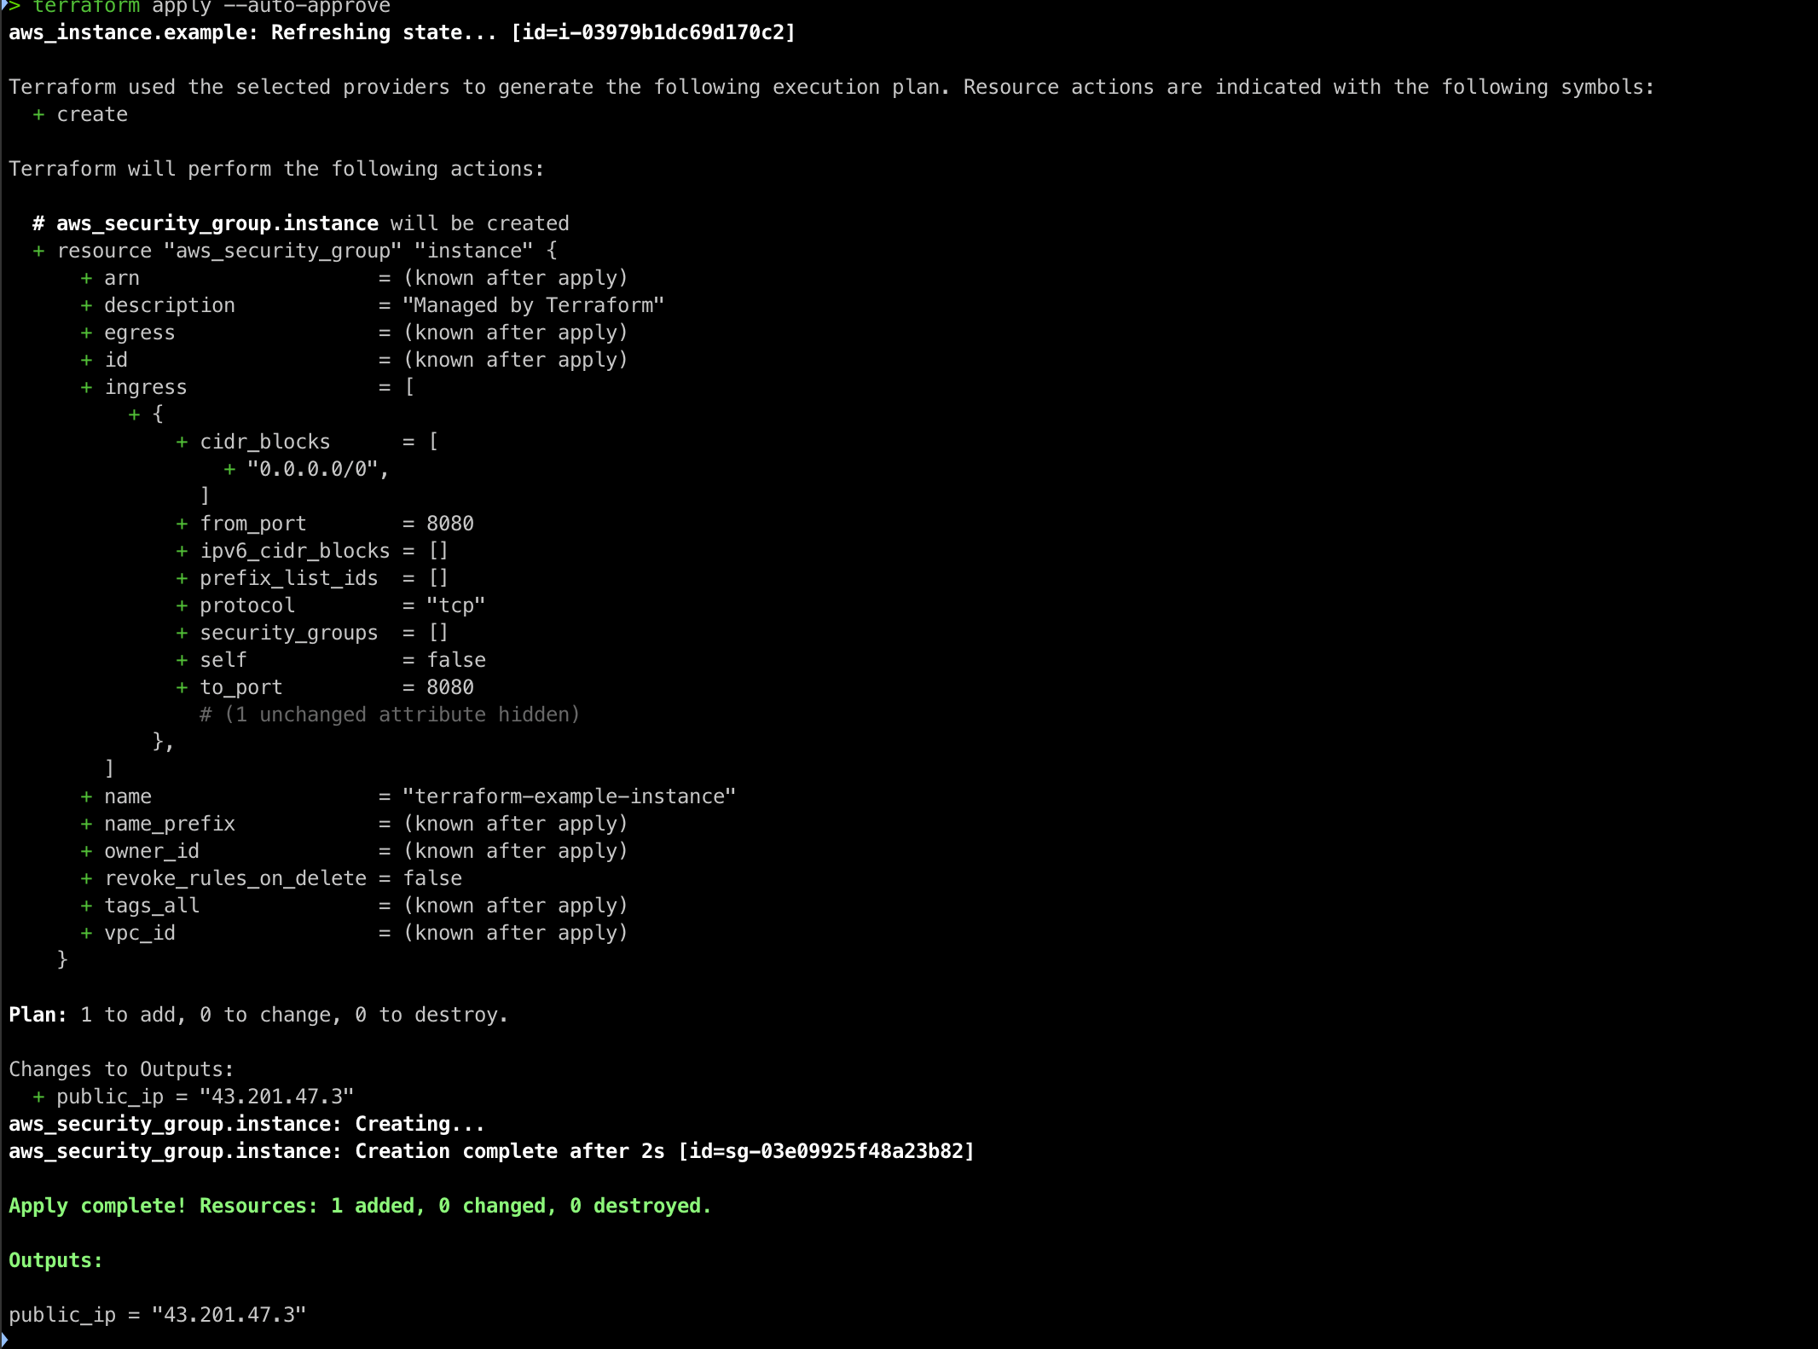Click the "Managed by Terraform" description value
The width and height of the screenshot is (1818, 1349).
click(x=533, y=305)
